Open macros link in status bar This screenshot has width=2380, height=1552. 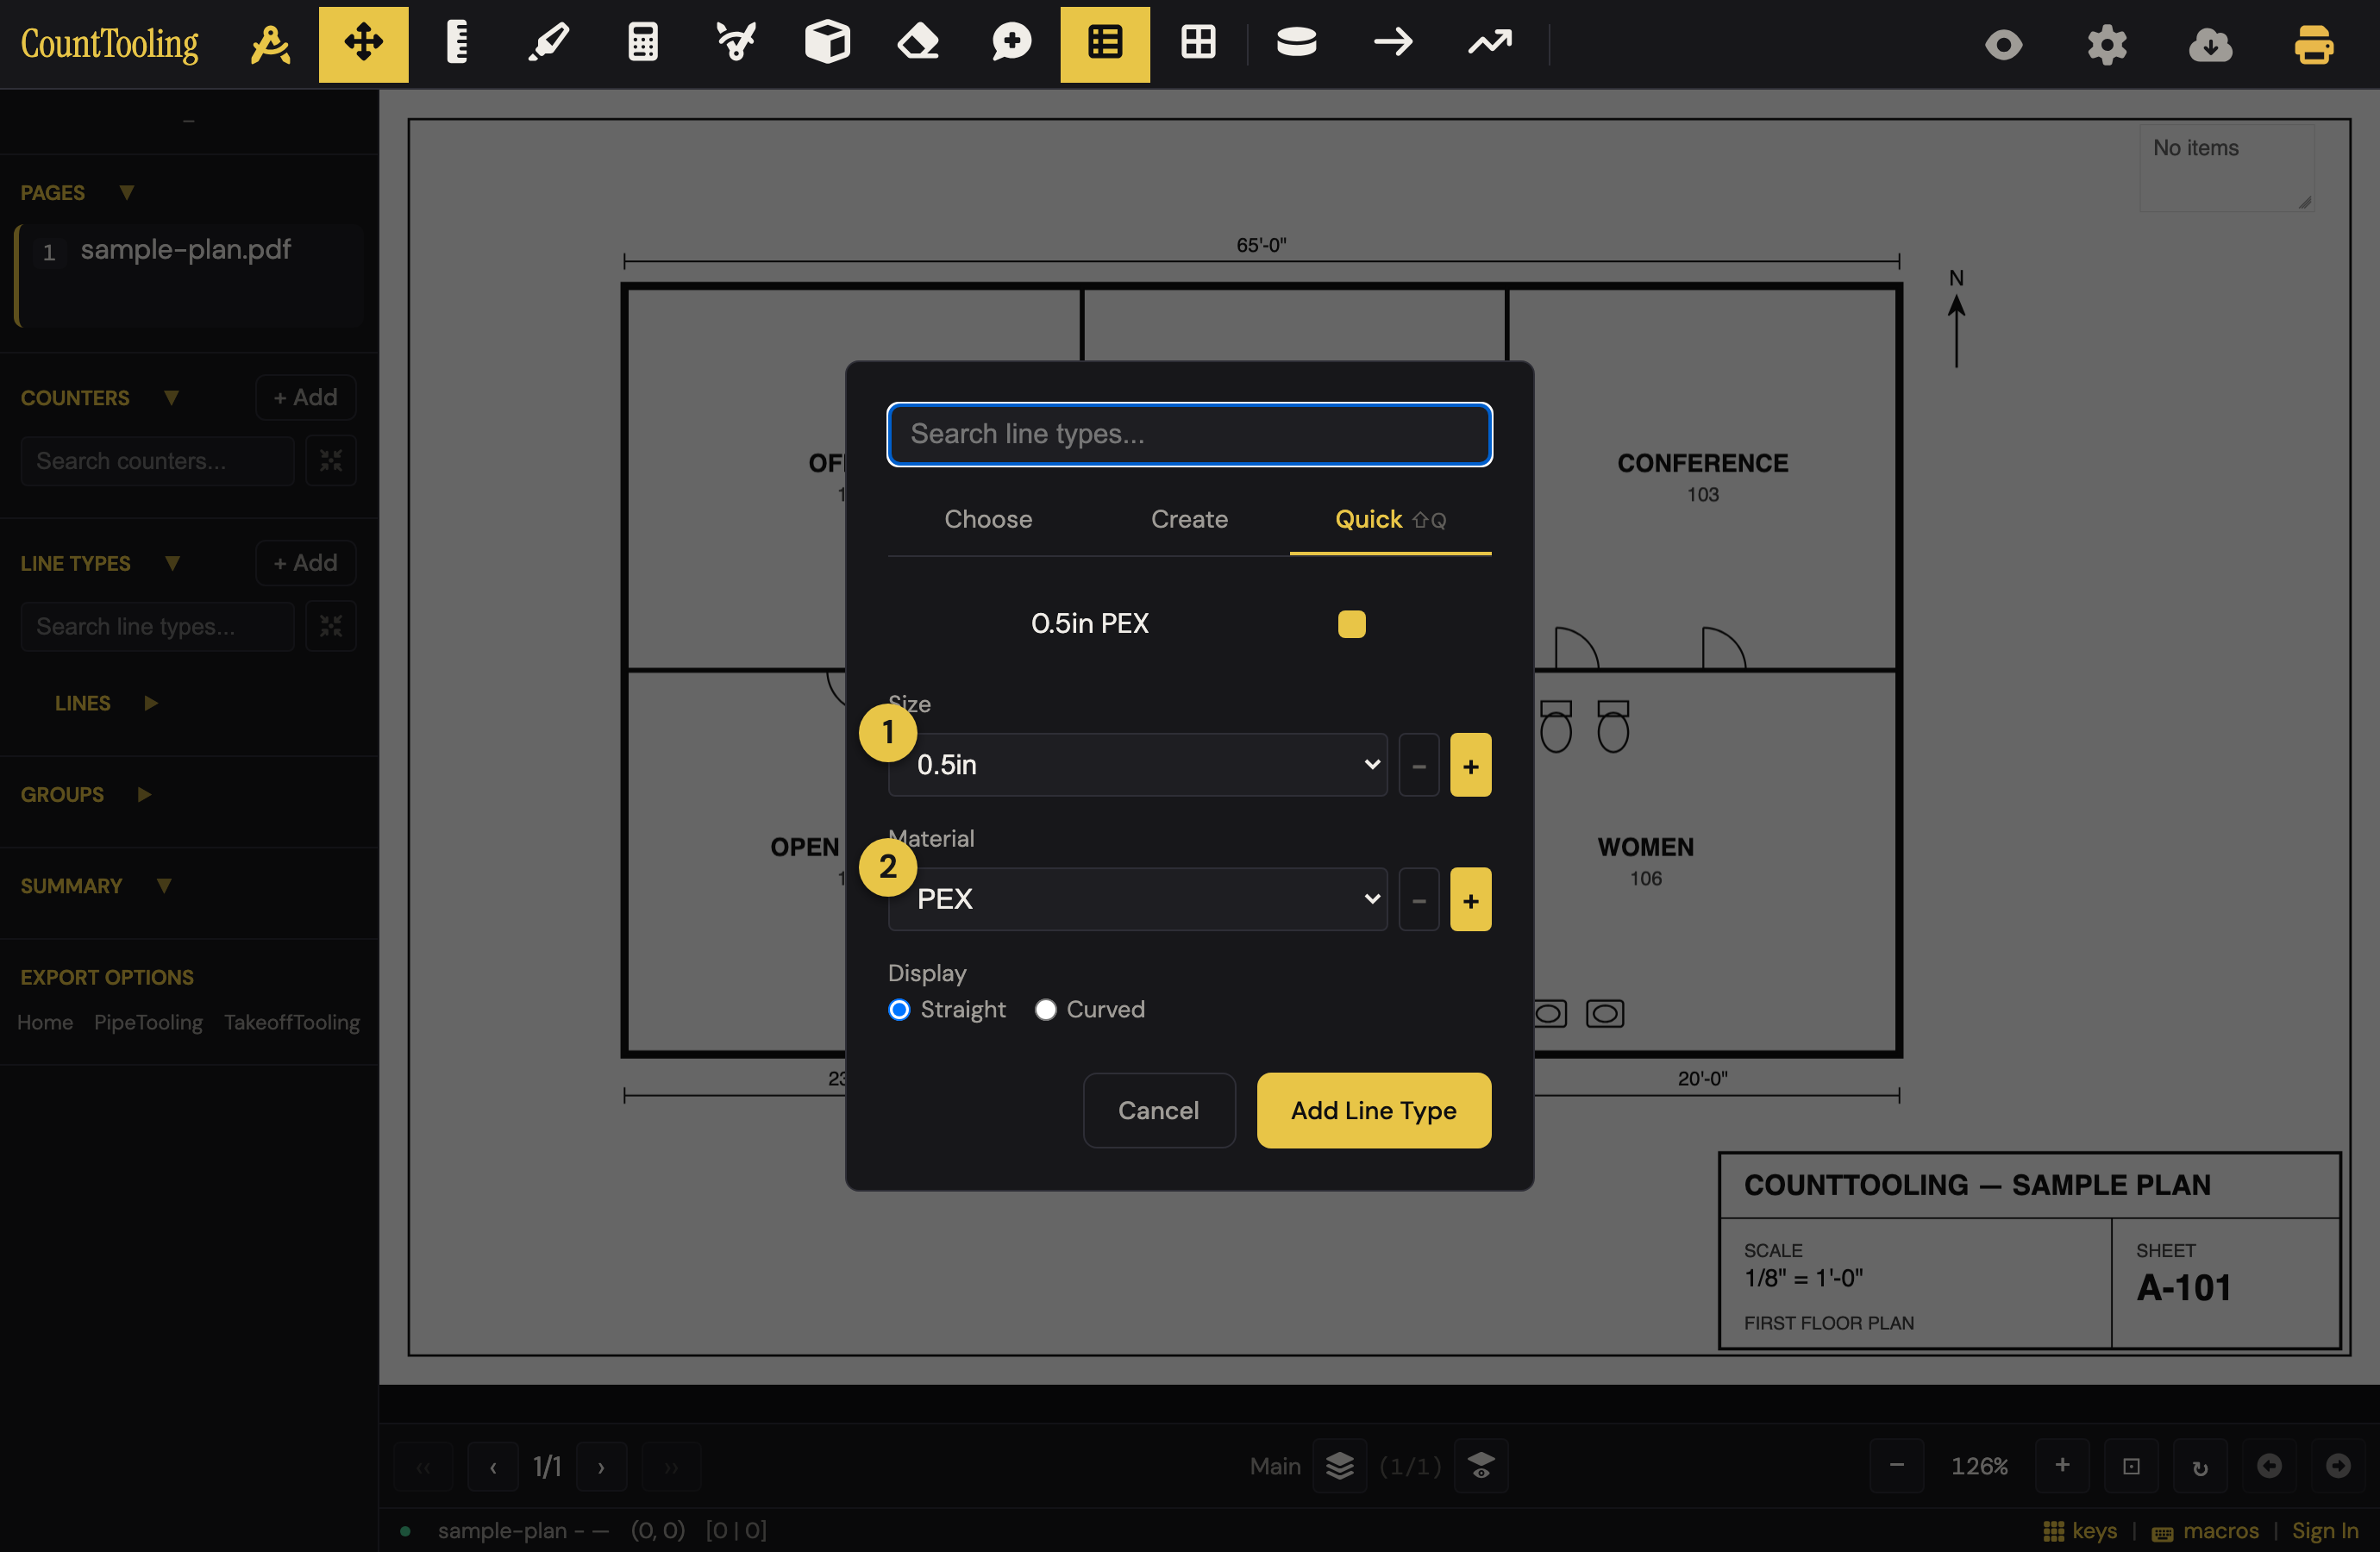pyautogui.click(x=2205, y=1531)
